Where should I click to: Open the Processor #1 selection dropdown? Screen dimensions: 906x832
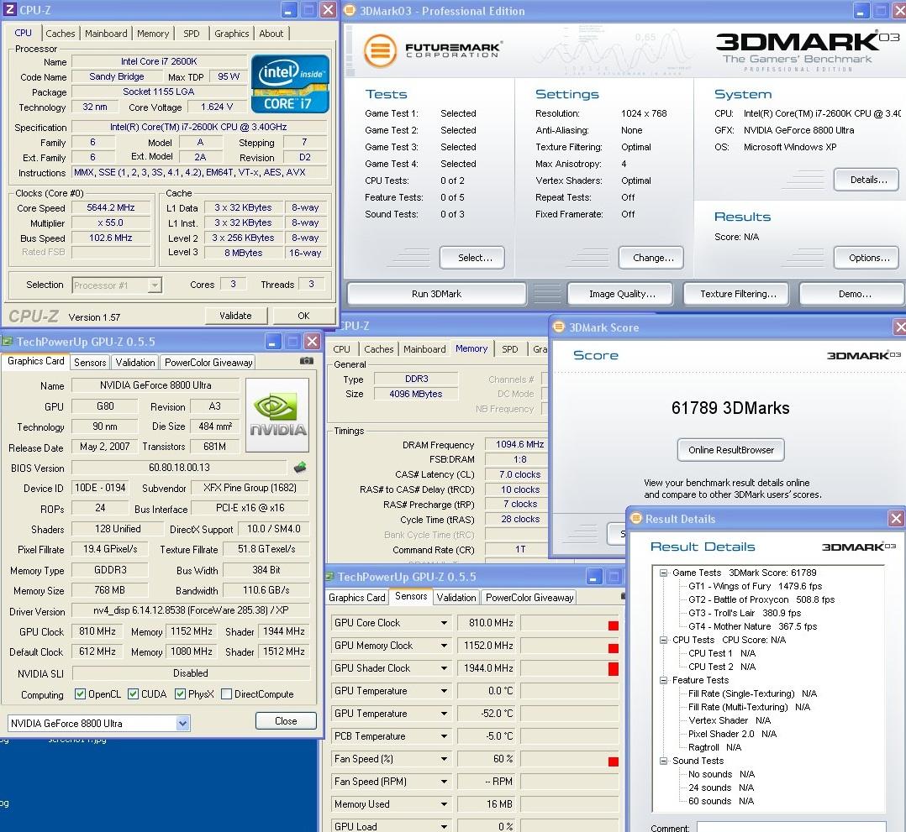(x=154, y=285)
